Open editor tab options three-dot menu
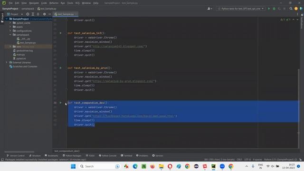 [x=297, y=14]
